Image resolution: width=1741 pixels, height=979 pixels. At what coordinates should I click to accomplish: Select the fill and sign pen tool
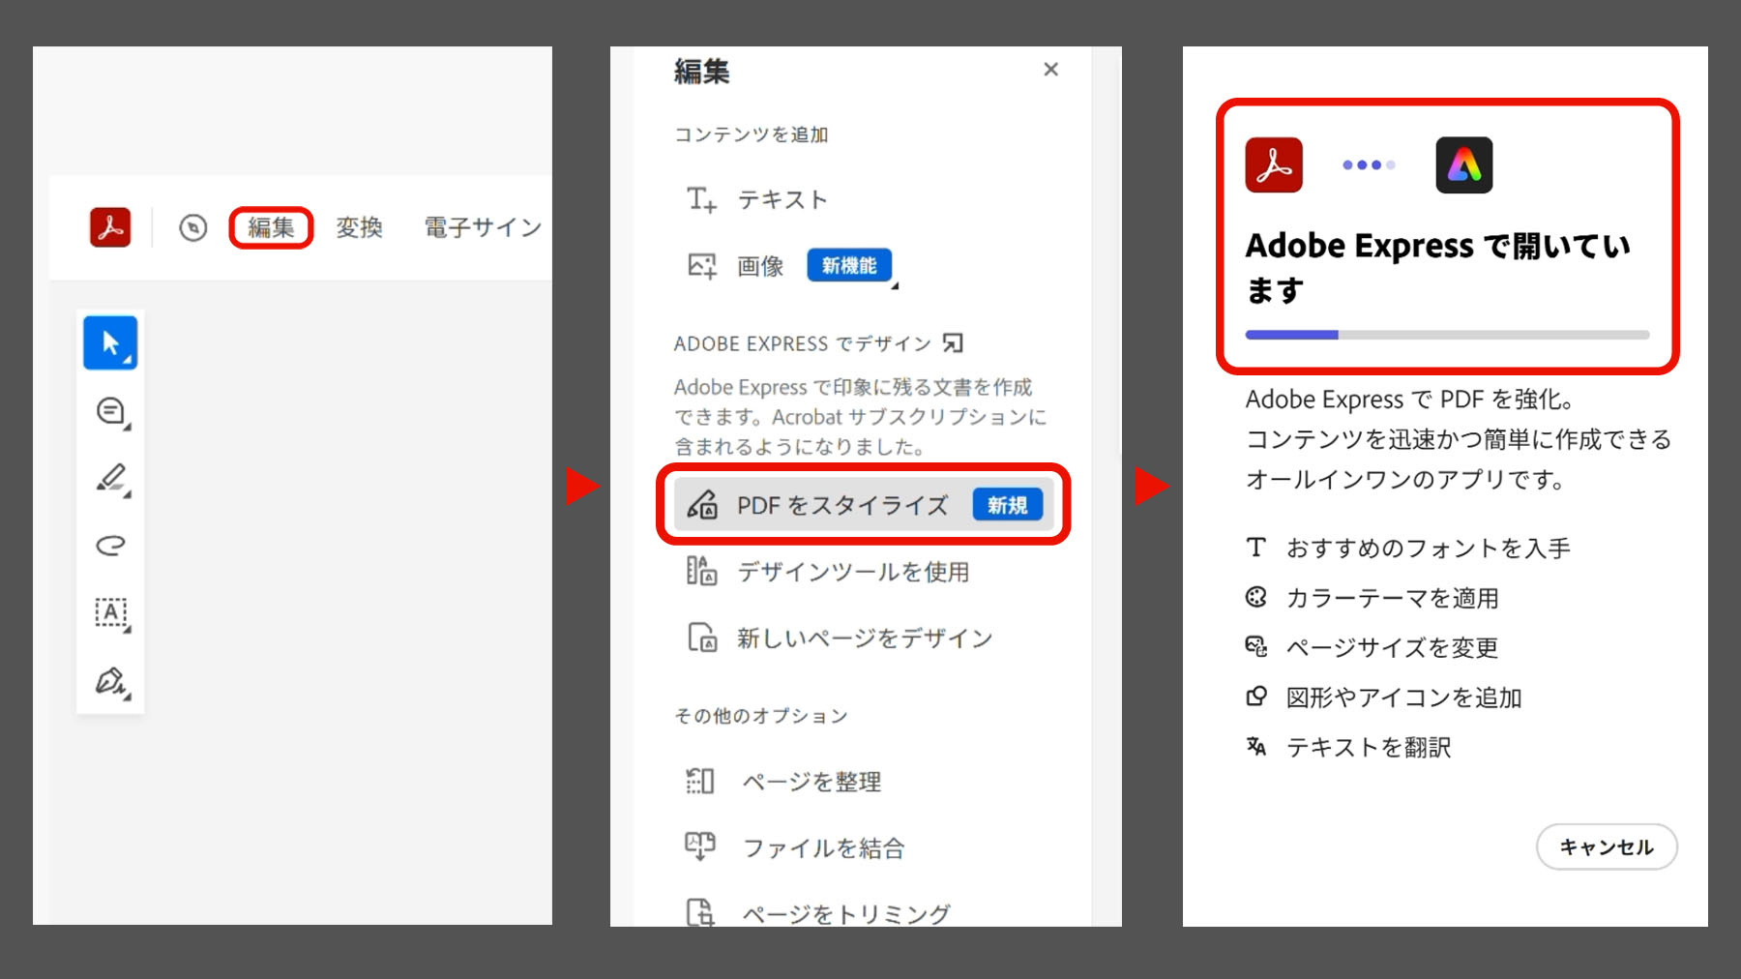coord(111,681)
